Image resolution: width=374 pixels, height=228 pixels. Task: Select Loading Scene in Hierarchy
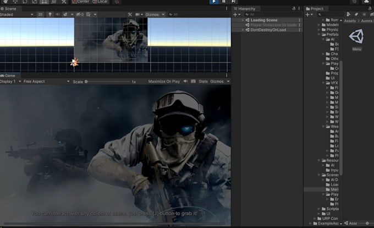(x=264, y=20)
